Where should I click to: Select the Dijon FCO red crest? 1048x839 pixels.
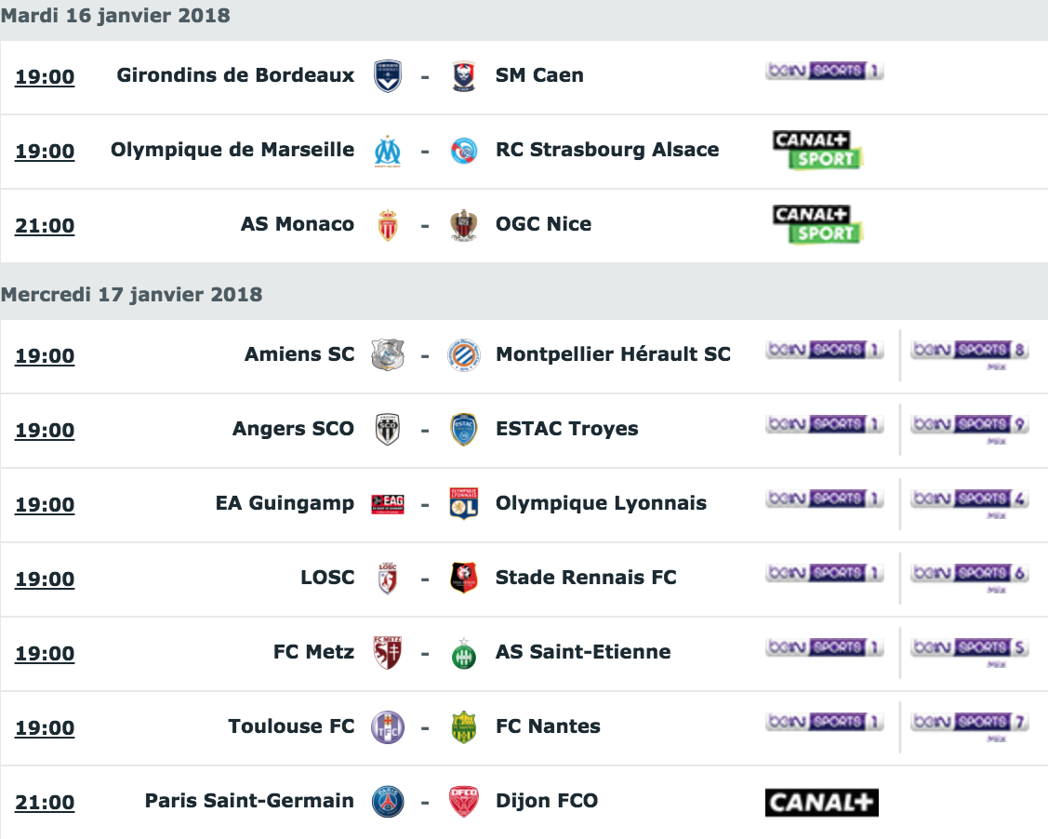pyautogui.click(x=463, y=802)
